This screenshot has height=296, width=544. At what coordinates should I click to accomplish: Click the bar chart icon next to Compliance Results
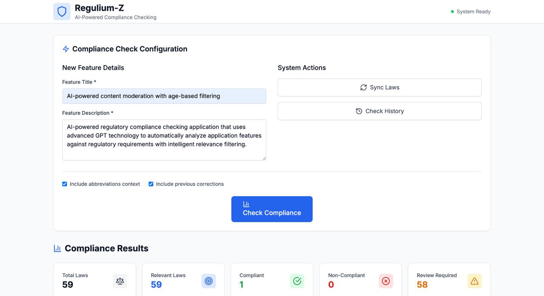[57, 248]
